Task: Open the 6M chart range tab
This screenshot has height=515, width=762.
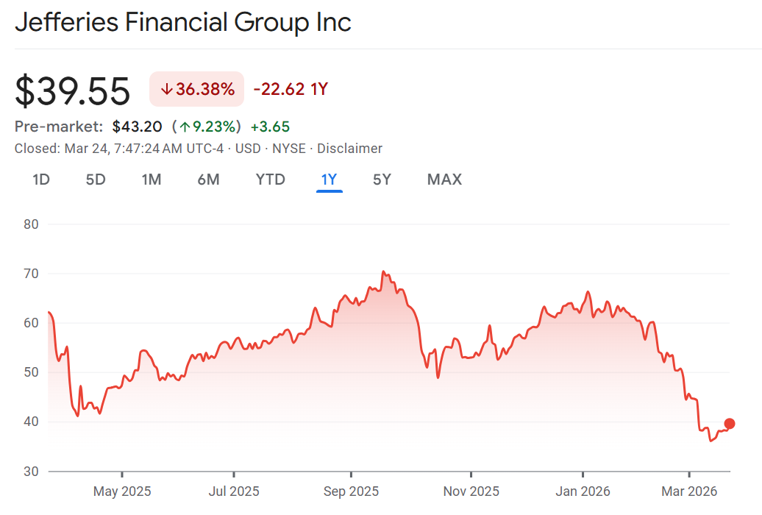Action: pyautogui.click(x=208, y=180)
